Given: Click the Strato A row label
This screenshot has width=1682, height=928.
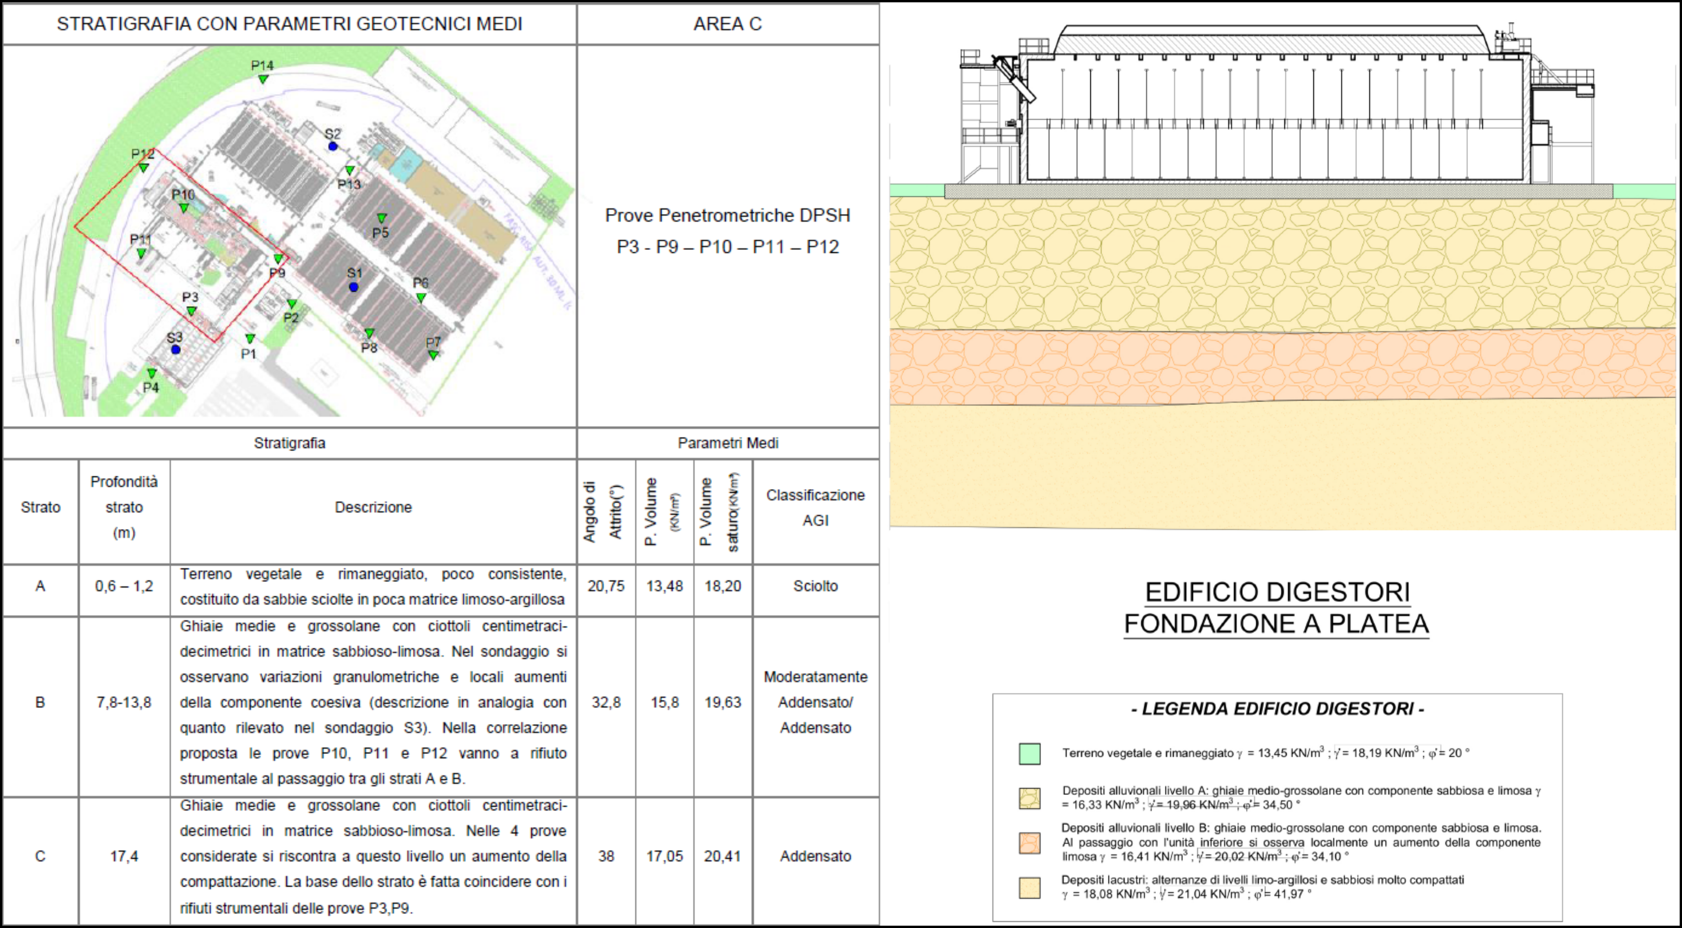Looking at the screenshot, I should pos(40,586).
